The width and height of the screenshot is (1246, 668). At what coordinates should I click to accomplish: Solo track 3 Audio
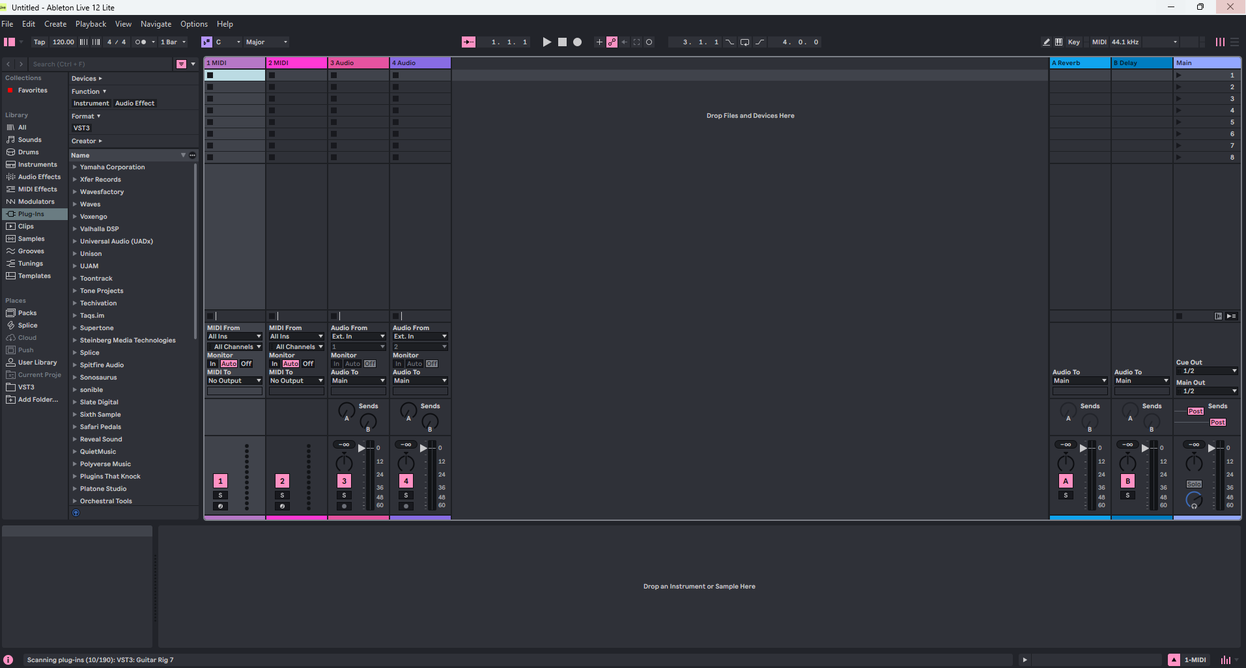click(x=344, y=495)
